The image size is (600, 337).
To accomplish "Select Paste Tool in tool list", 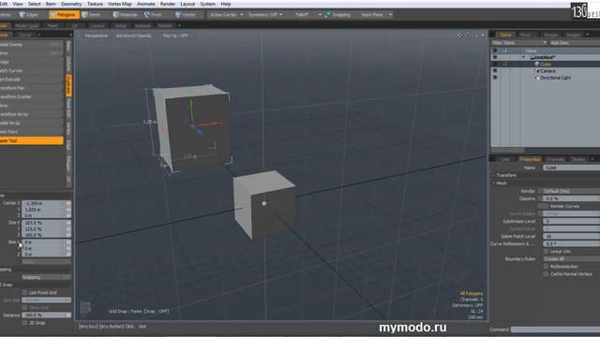I will tap(31, 140).
